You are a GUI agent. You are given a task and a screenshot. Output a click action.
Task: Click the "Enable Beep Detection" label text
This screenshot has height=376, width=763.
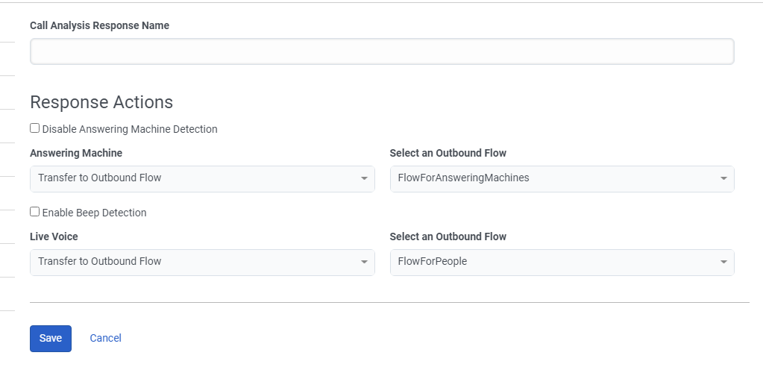(94, 213)
